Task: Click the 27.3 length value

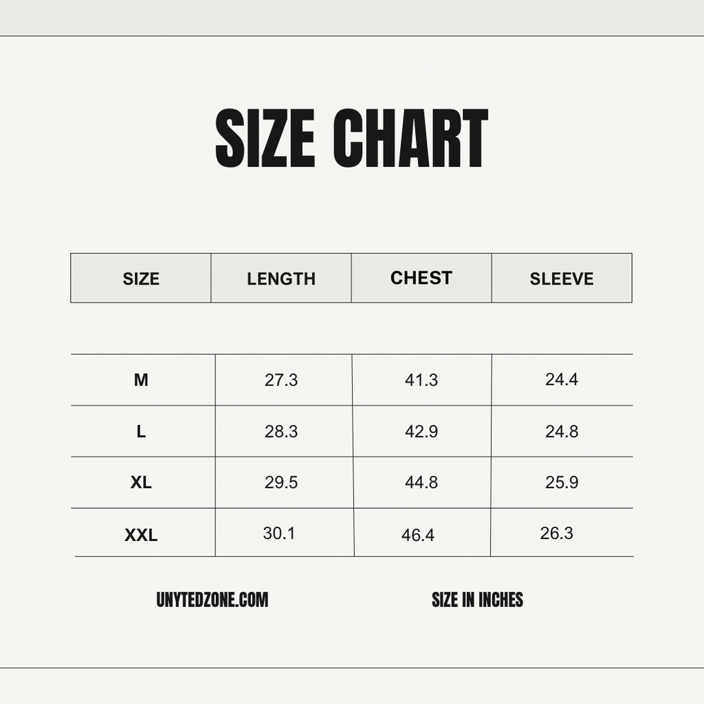Action: (x=281, y=380)
